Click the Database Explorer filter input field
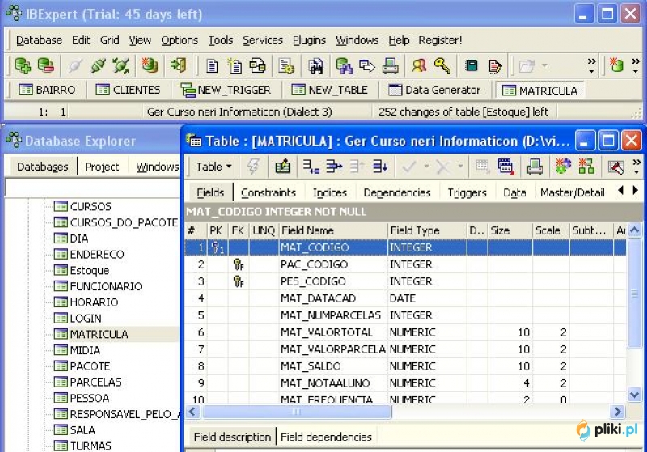The image size is (647, 452). 92,188
